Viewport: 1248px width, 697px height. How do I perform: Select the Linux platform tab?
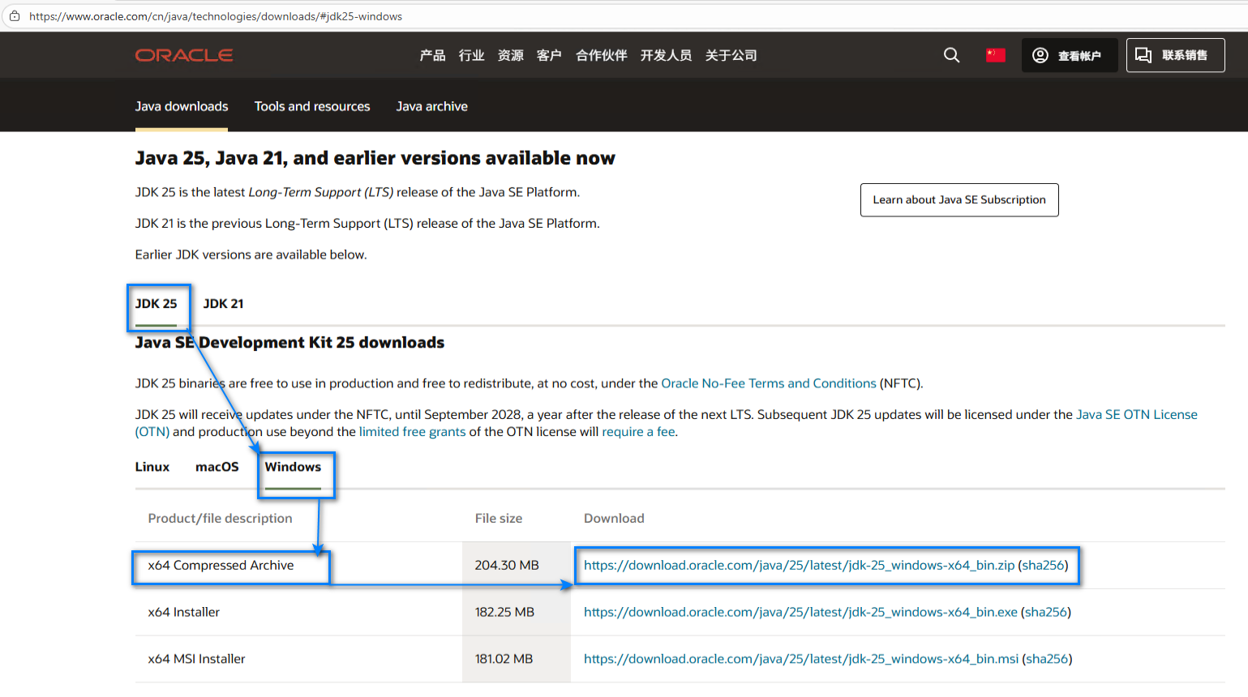tap(152, 467)
